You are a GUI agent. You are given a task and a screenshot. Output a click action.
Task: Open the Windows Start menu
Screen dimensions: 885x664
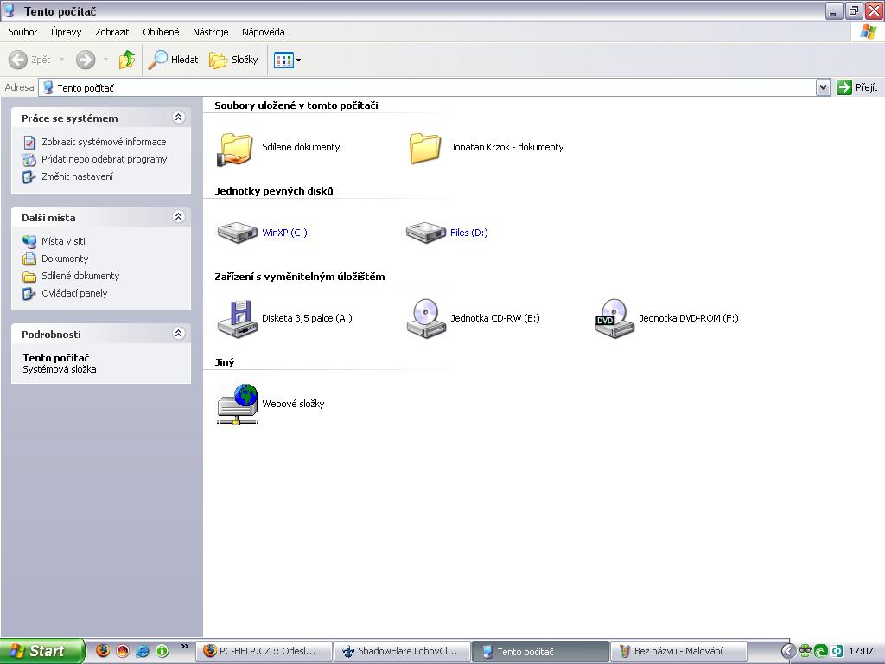coord(42,651)
